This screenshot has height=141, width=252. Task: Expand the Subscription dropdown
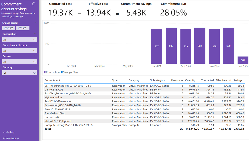19,40
